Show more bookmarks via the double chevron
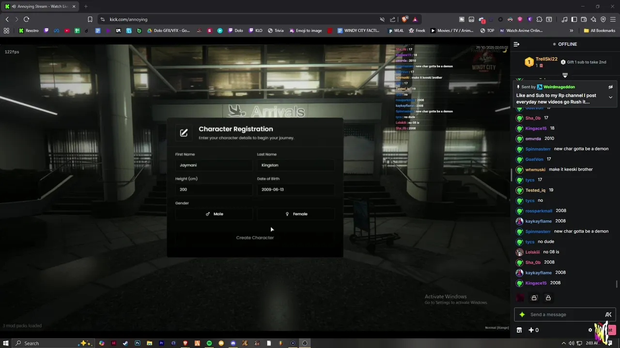This screenshot has width=620, height=348. 572,30
